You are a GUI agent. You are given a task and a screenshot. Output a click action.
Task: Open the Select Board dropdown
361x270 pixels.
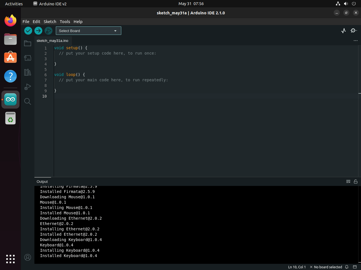[88, 31]
